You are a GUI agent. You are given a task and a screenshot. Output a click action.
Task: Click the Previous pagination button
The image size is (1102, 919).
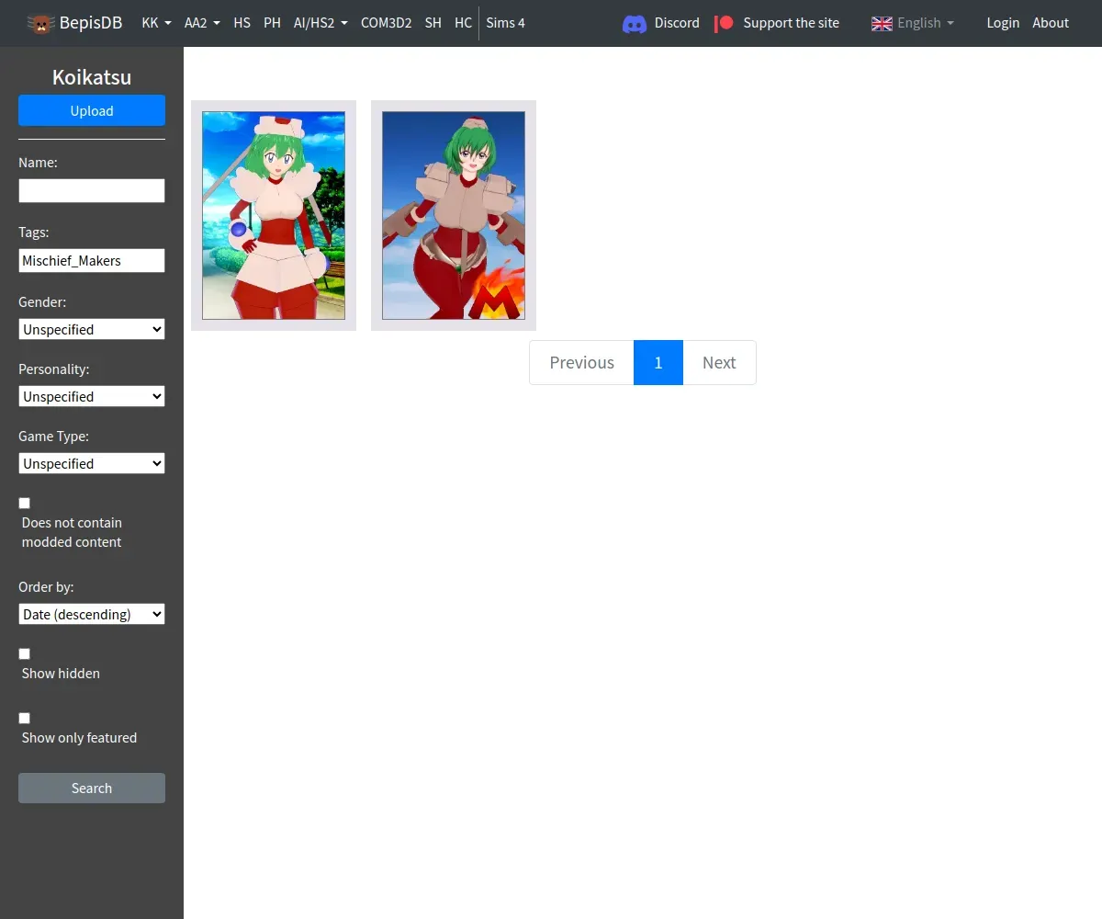(581, 362)
